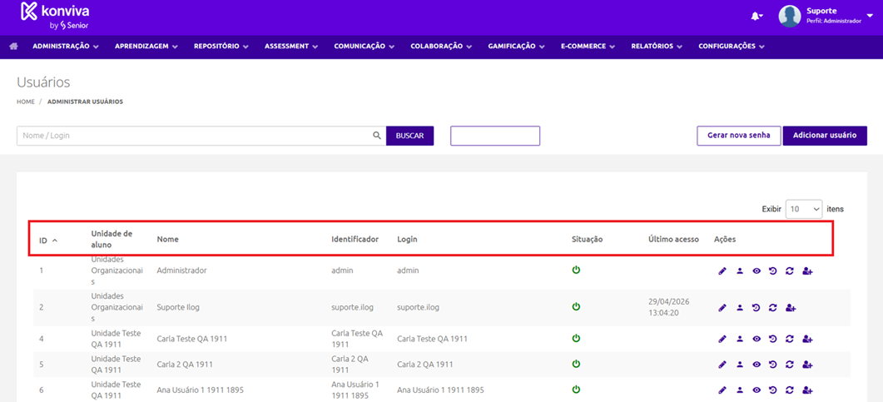
Task: Click add-user icon for Carla 2 QA 1911
Action: pyautogui.click(x=807, y=365)
